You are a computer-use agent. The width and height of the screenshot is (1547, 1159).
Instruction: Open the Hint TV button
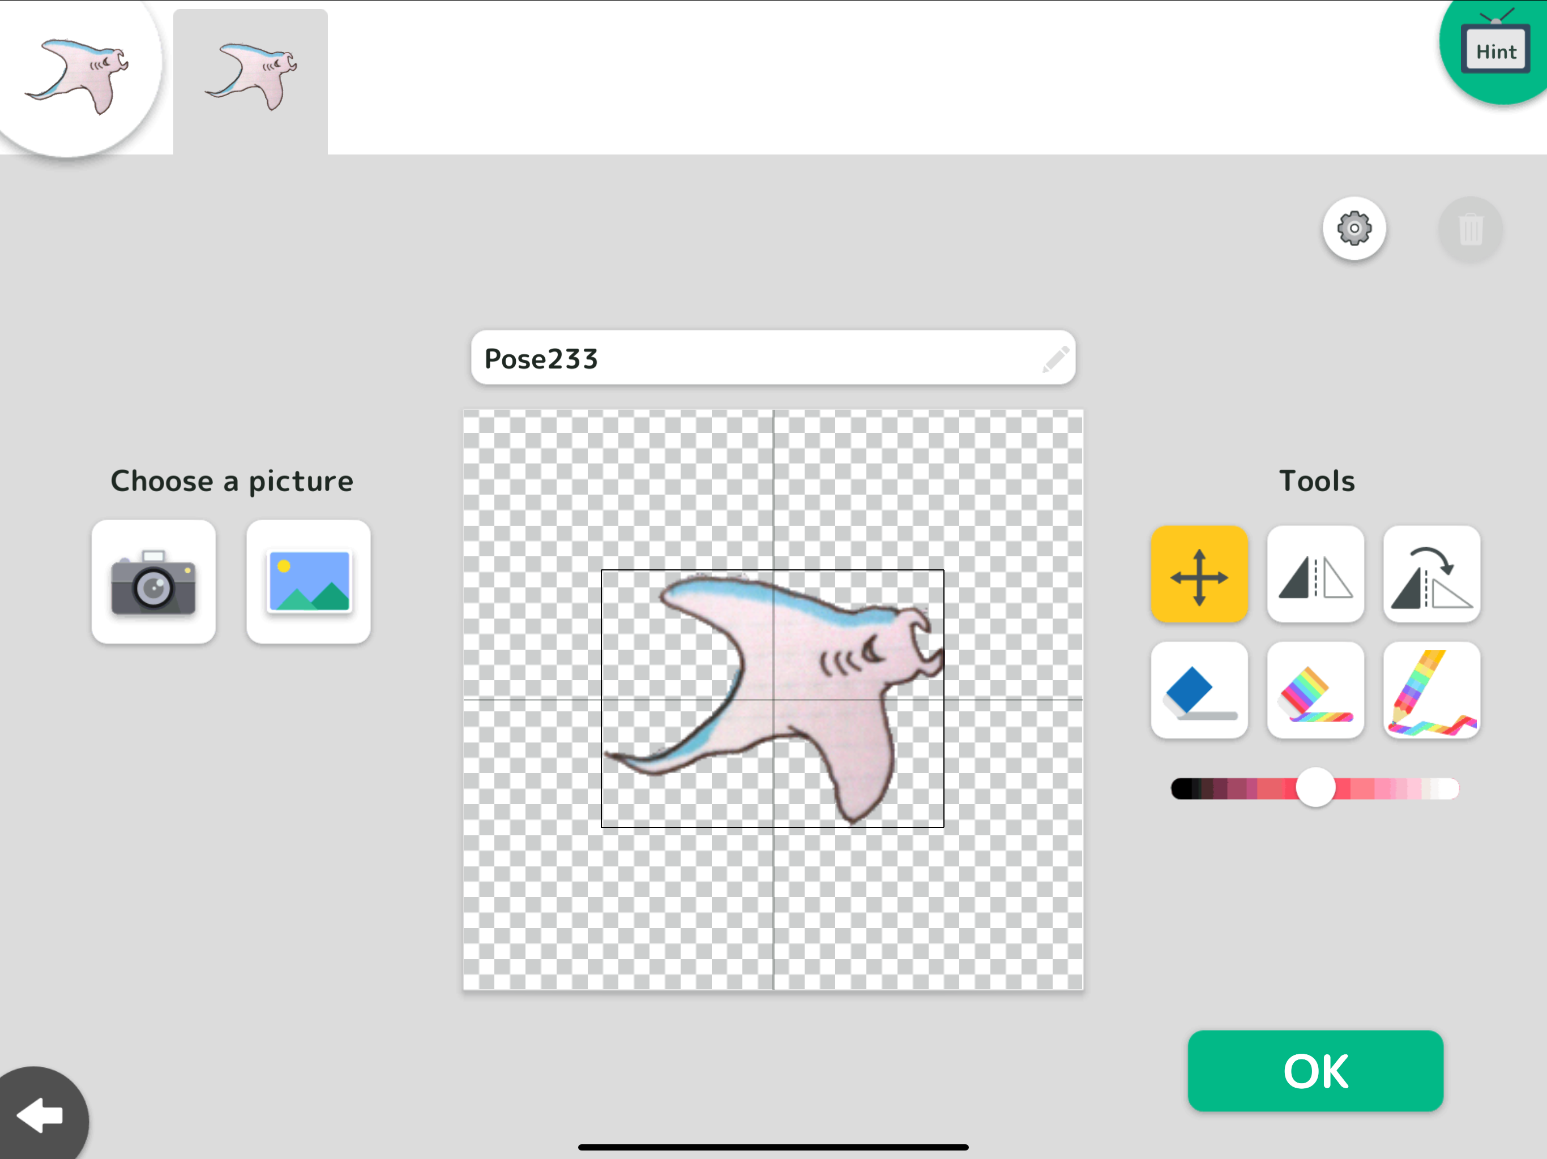tap(1495, 50)
